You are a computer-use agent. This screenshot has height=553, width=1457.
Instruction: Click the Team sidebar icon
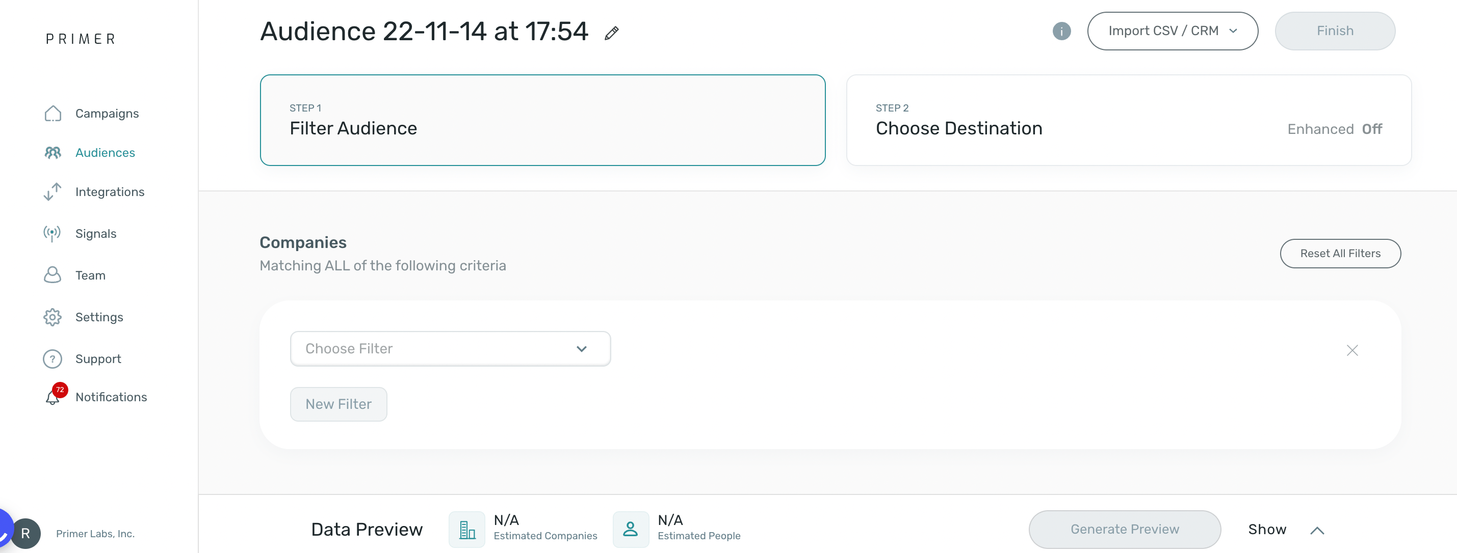[52, 274]
